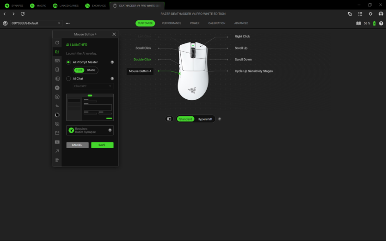Open the profile three-dots options menu

68,23
